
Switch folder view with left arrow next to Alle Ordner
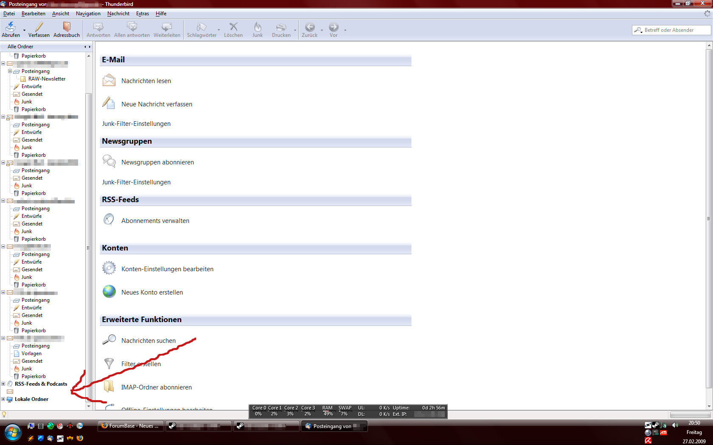tap(85, 47)
